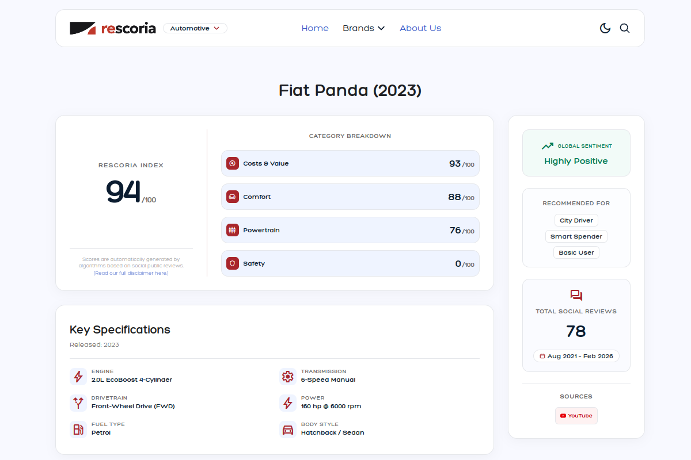Select the Comfort score row
691x460 pixels.
coord(350,197)
